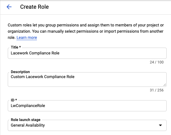This screenshot has width=171, height=135.
Task: Select the custom roles introduction paragraph
Action: pyautogui.click(x=86, y=31)
